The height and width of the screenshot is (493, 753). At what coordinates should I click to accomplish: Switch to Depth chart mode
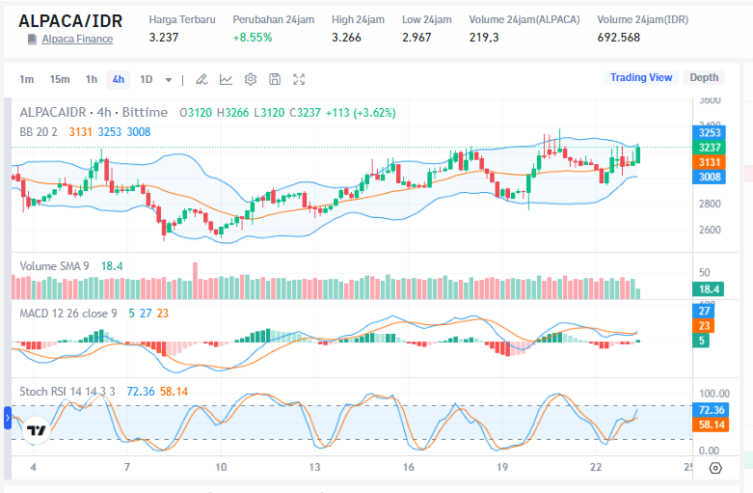click(x=704, y=77)
